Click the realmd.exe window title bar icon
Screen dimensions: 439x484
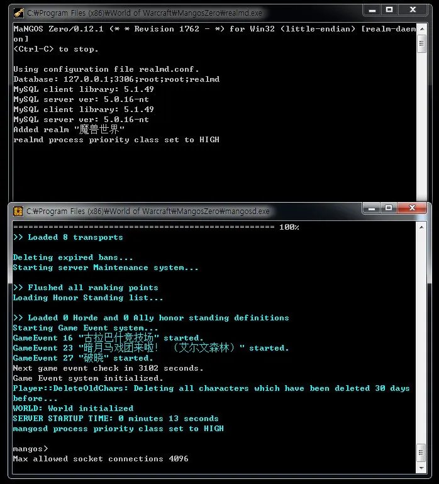click(18, 13)
